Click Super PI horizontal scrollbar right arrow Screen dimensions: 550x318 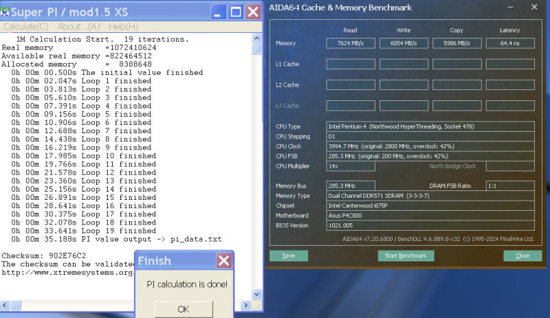click(245, 306)
